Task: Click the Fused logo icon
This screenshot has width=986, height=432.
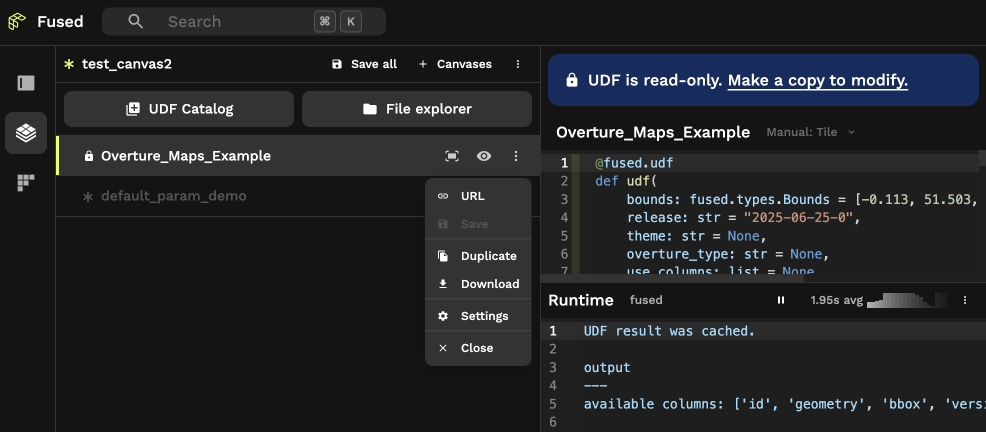Action: (x=17, y=21)
